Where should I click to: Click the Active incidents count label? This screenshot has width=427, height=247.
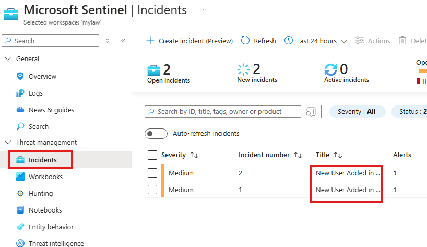coord(347,80)
